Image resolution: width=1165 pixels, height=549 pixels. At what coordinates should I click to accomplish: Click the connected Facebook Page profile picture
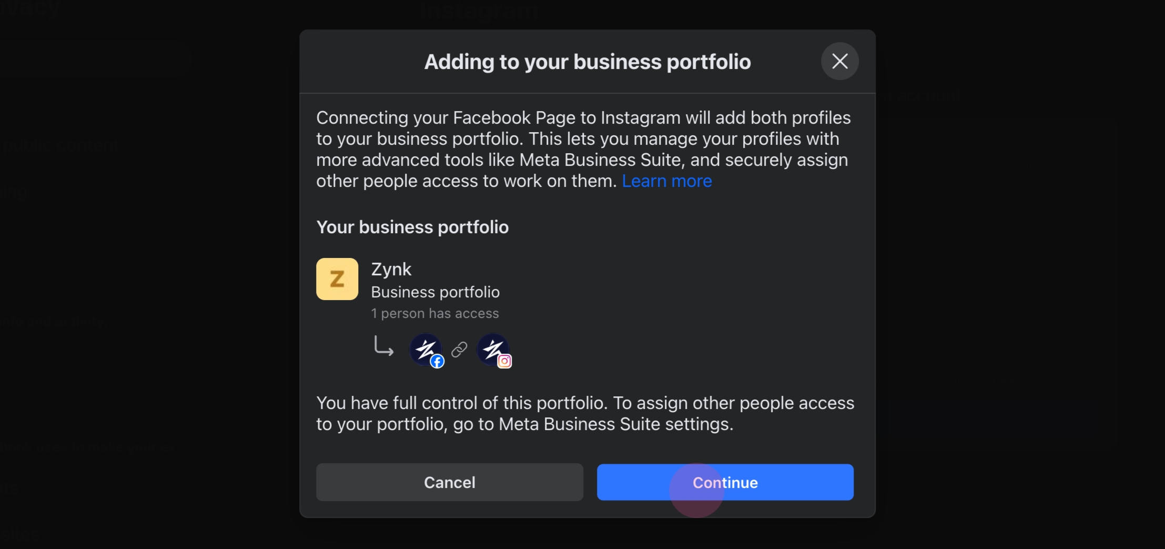[x=424, y=348]
